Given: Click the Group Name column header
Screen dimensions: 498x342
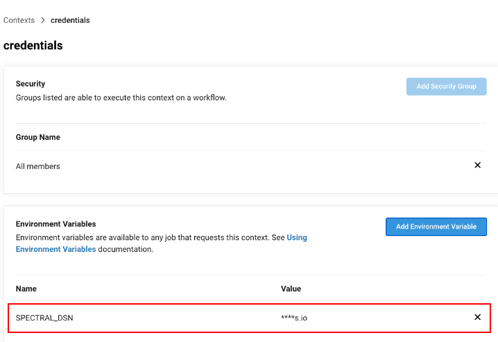Looking at the screenshot, I should coord(37,137).
